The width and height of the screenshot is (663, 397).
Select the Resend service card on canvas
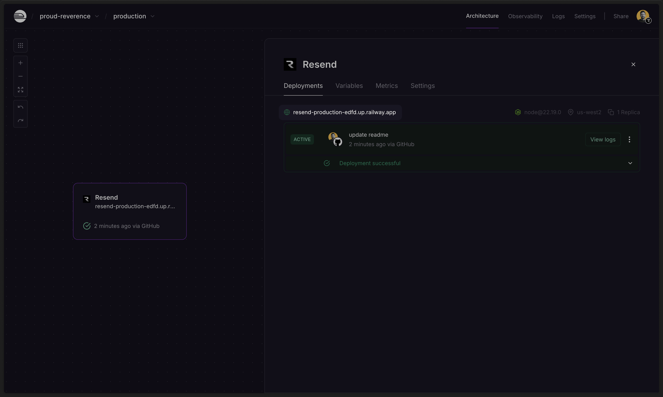[130, 211]
